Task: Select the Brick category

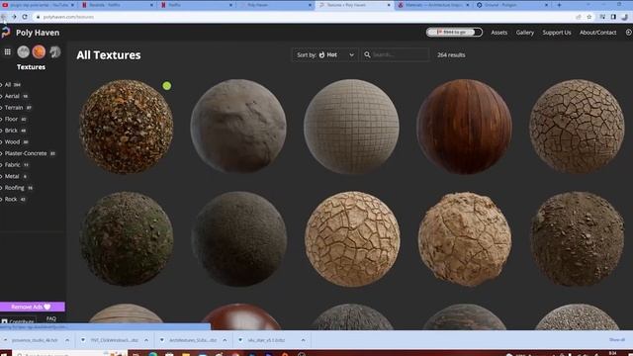Action: point(11,131)
